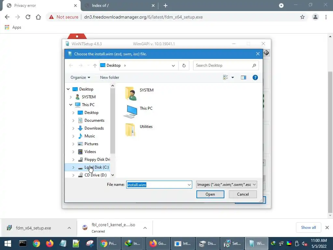Switch to the Index of / tab

(120, 6)
